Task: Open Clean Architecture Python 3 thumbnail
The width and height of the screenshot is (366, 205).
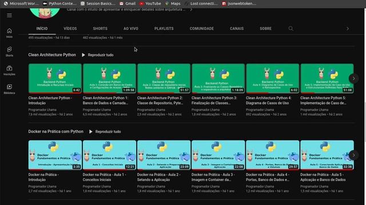Action: coord(218,79)
